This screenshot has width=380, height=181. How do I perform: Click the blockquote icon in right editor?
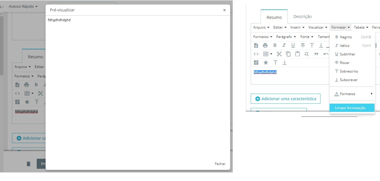(316, 54)
